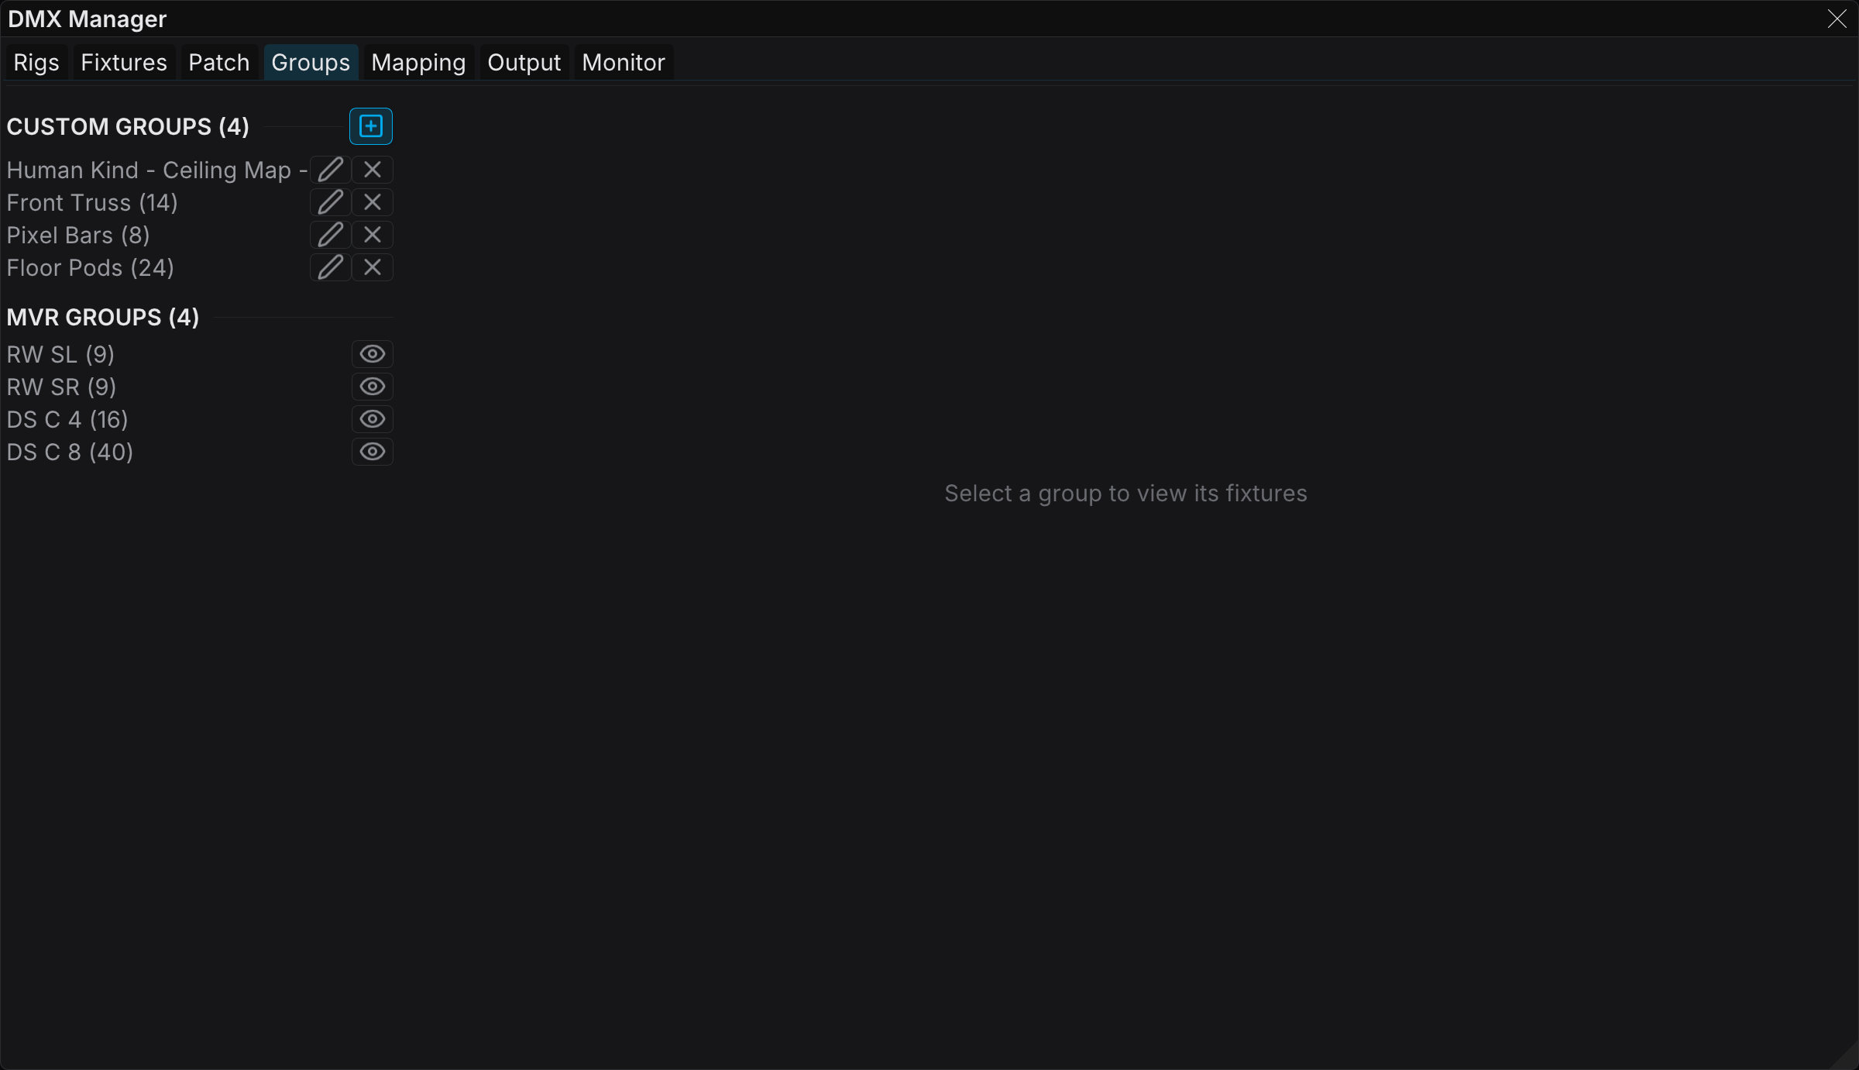
Task: Delete the Pixel Bars group
Action: (x=373, y=235)
